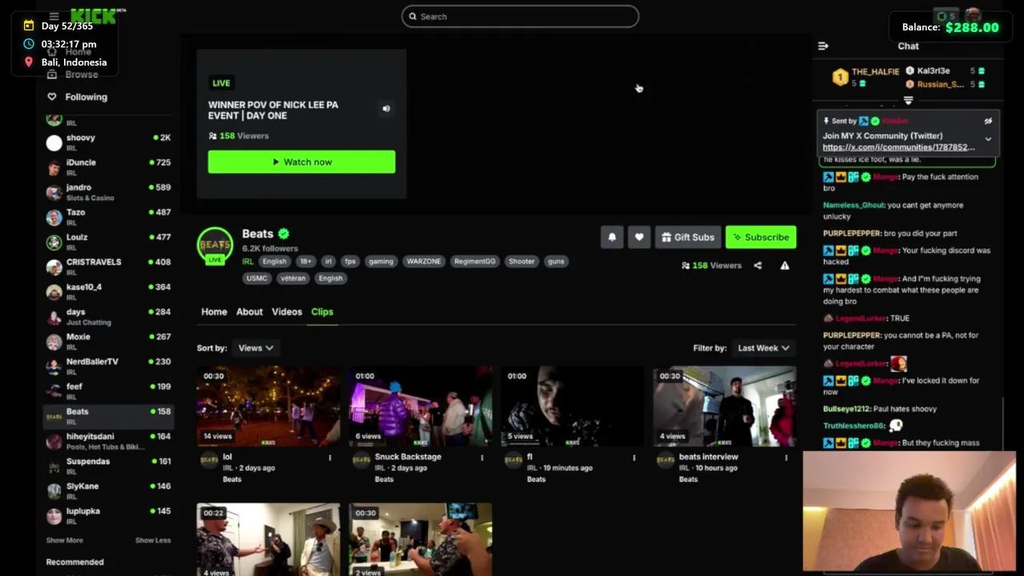
Task: Open Tazo channel in sidebar
Action: coord(108,217)
